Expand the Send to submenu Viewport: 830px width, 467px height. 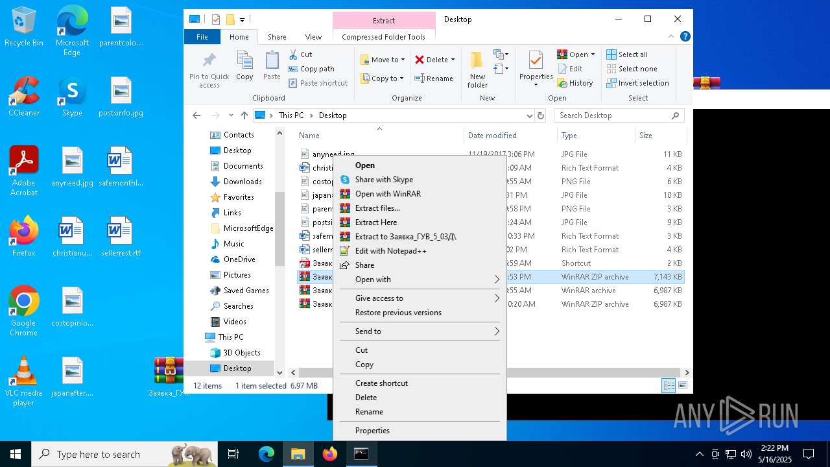(x=420, y=331)
